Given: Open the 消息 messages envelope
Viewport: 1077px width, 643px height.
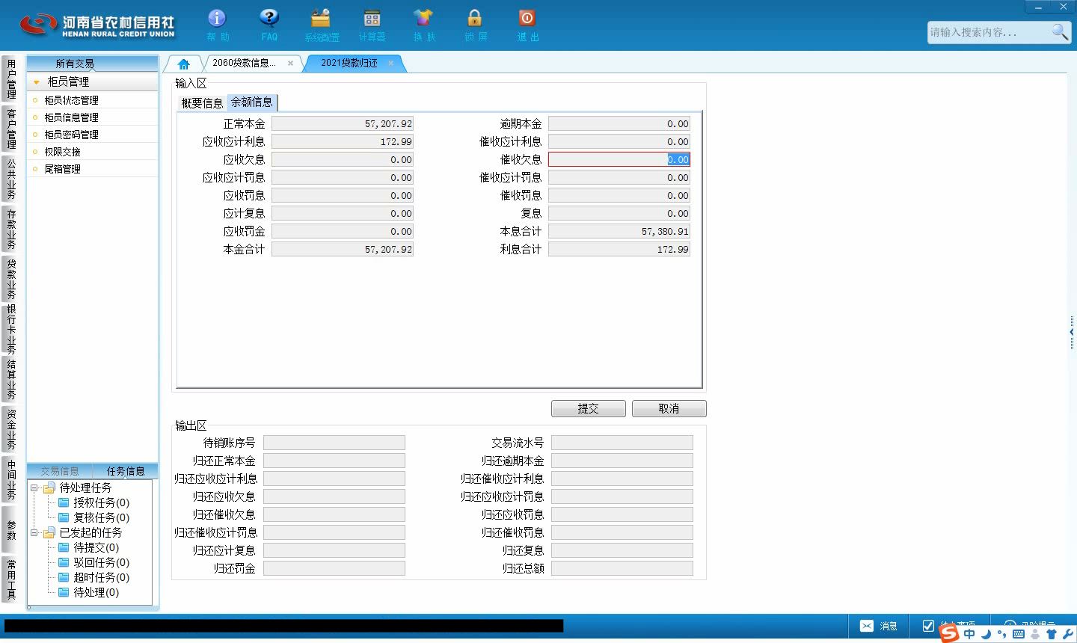Looking at the screenshot, I should click(x=867, y=626).
